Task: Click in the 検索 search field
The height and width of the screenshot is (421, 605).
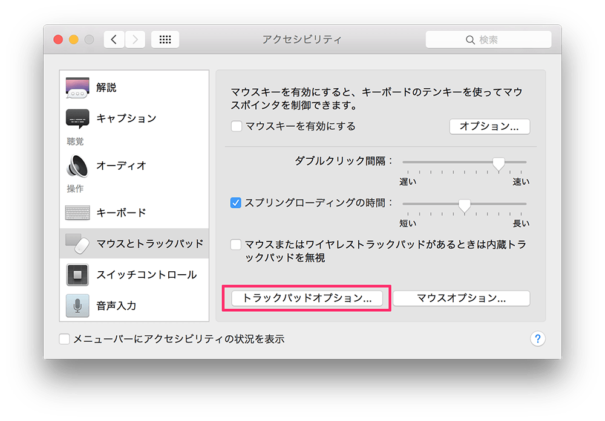Action: (488, 40)
